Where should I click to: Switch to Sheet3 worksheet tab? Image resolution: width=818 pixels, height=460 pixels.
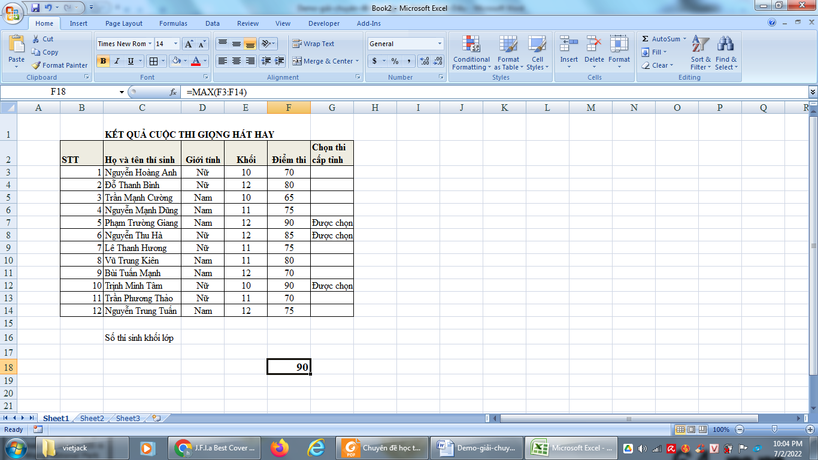click(x=128, y=419)
